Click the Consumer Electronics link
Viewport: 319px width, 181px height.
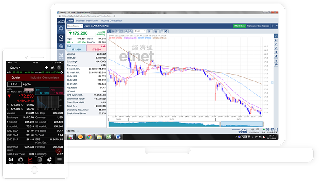[x=258, y=26]
